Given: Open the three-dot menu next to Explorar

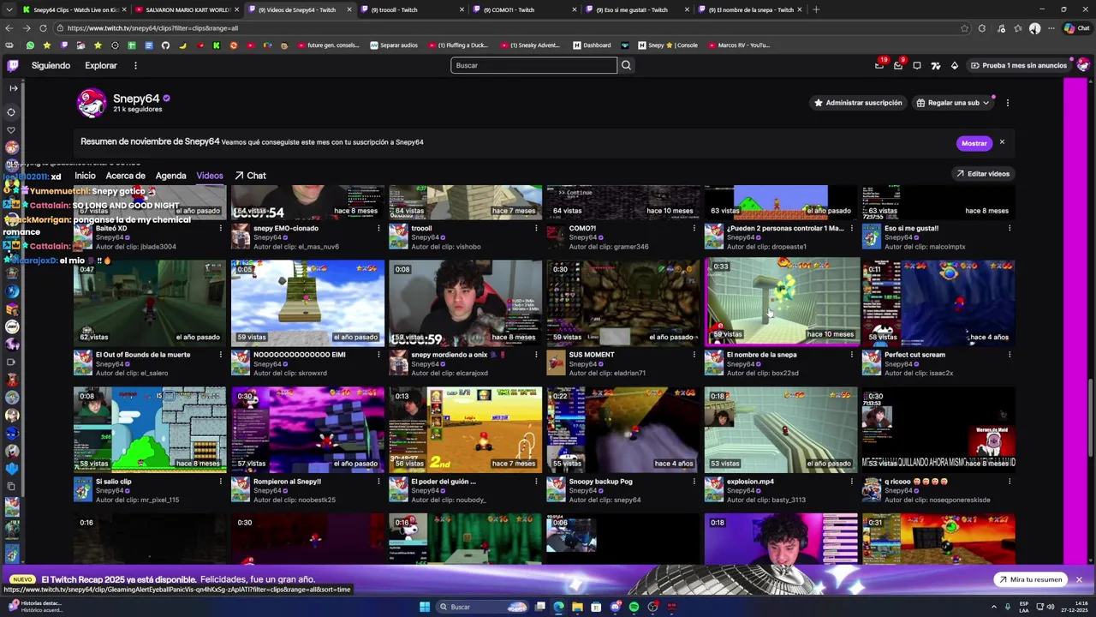Looking at the screenshot, I should (135, 65).
